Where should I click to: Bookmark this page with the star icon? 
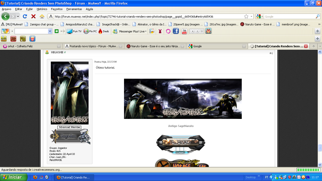click(246, 17)
